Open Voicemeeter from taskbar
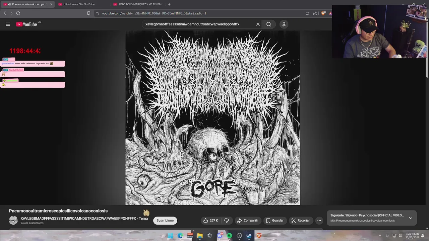 click(190, 236)
